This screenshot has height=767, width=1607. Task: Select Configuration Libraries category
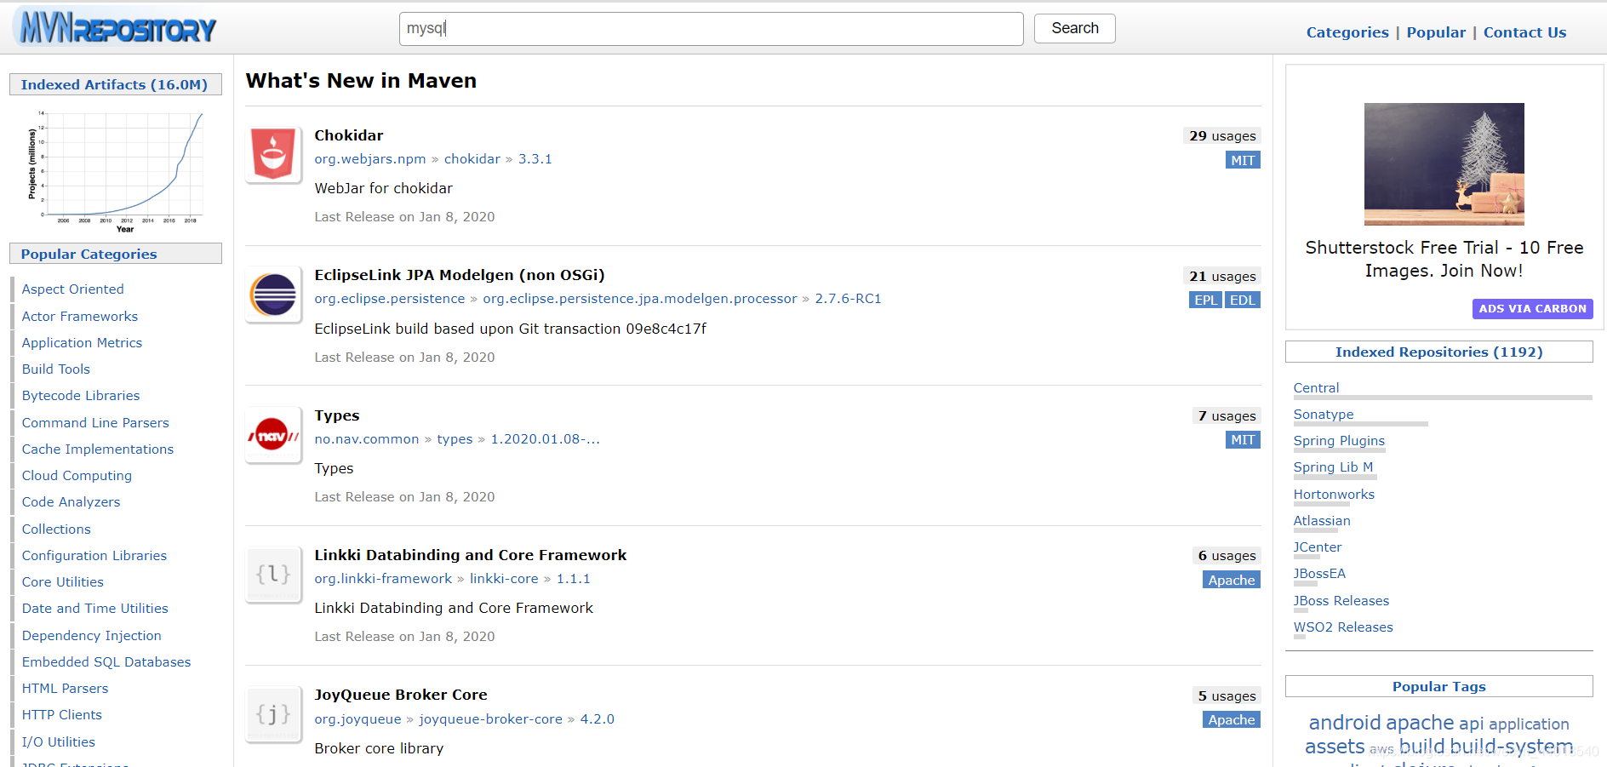94,555
